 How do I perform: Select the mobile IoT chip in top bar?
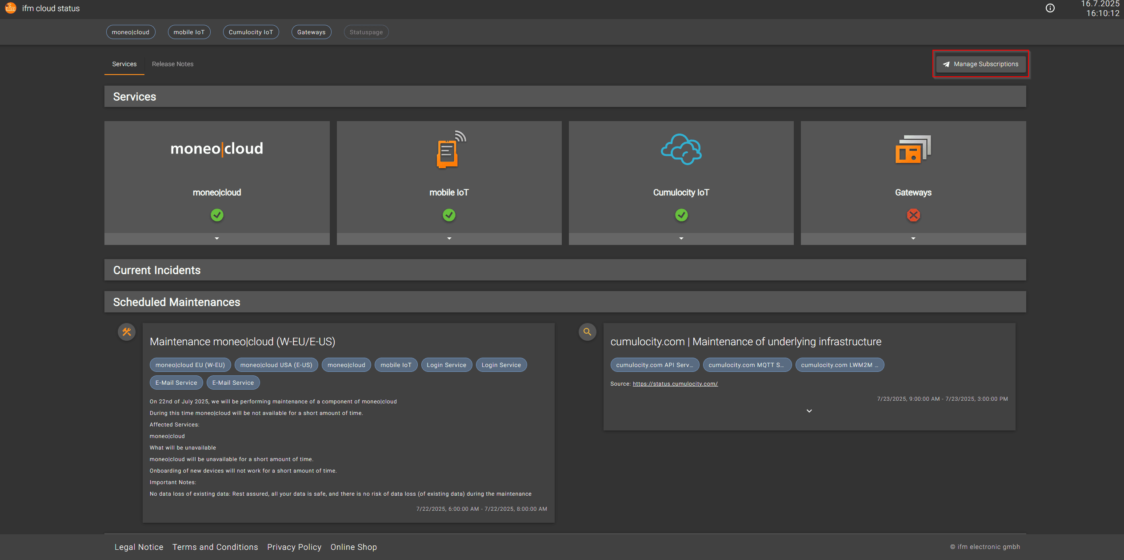click(189, 32)
